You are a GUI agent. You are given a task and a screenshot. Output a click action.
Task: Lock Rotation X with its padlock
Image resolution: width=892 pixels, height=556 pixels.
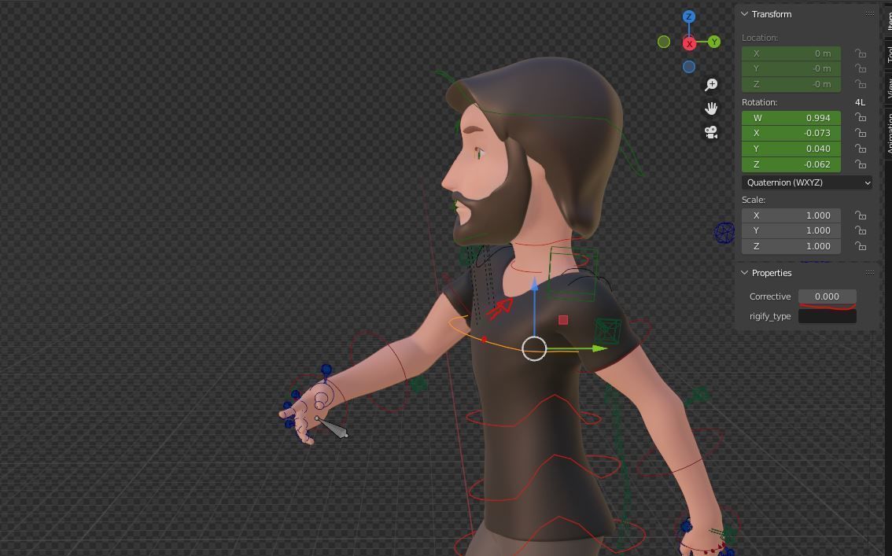click(x=861, y=133)
